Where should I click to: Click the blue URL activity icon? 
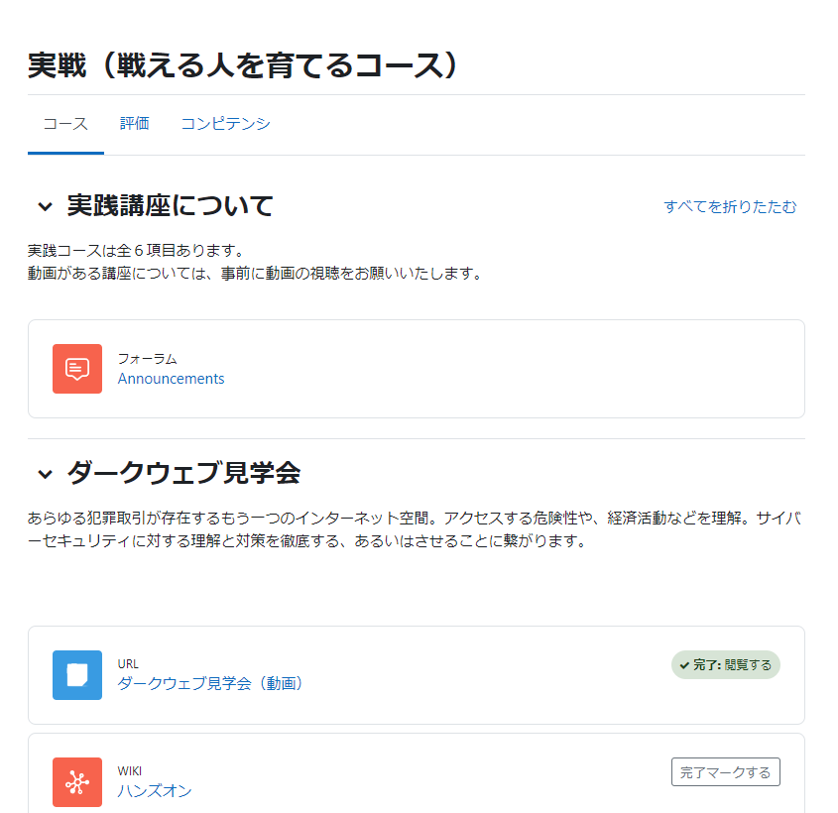tap(77, 675)
